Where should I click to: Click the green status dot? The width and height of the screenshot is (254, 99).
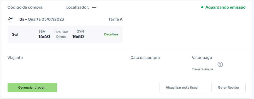click(x=202, y=7)
